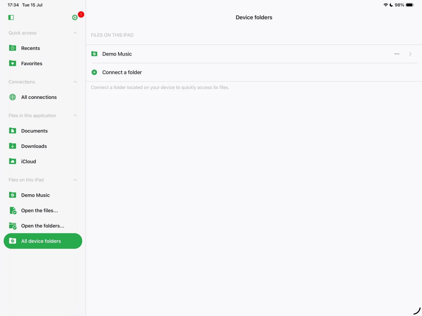
Task: Open Demo Music row chevron arrow
Action: coord(410,54)
